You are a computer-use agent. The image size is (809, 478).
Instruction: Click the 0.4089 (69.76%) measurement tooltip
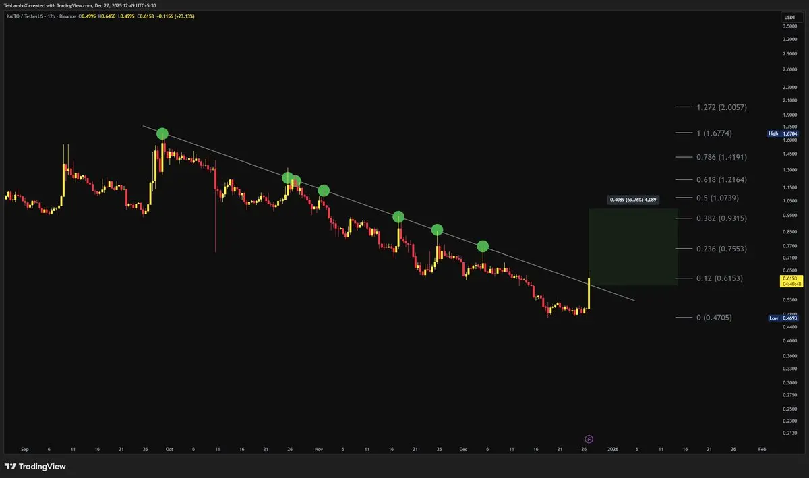(633, 200)
